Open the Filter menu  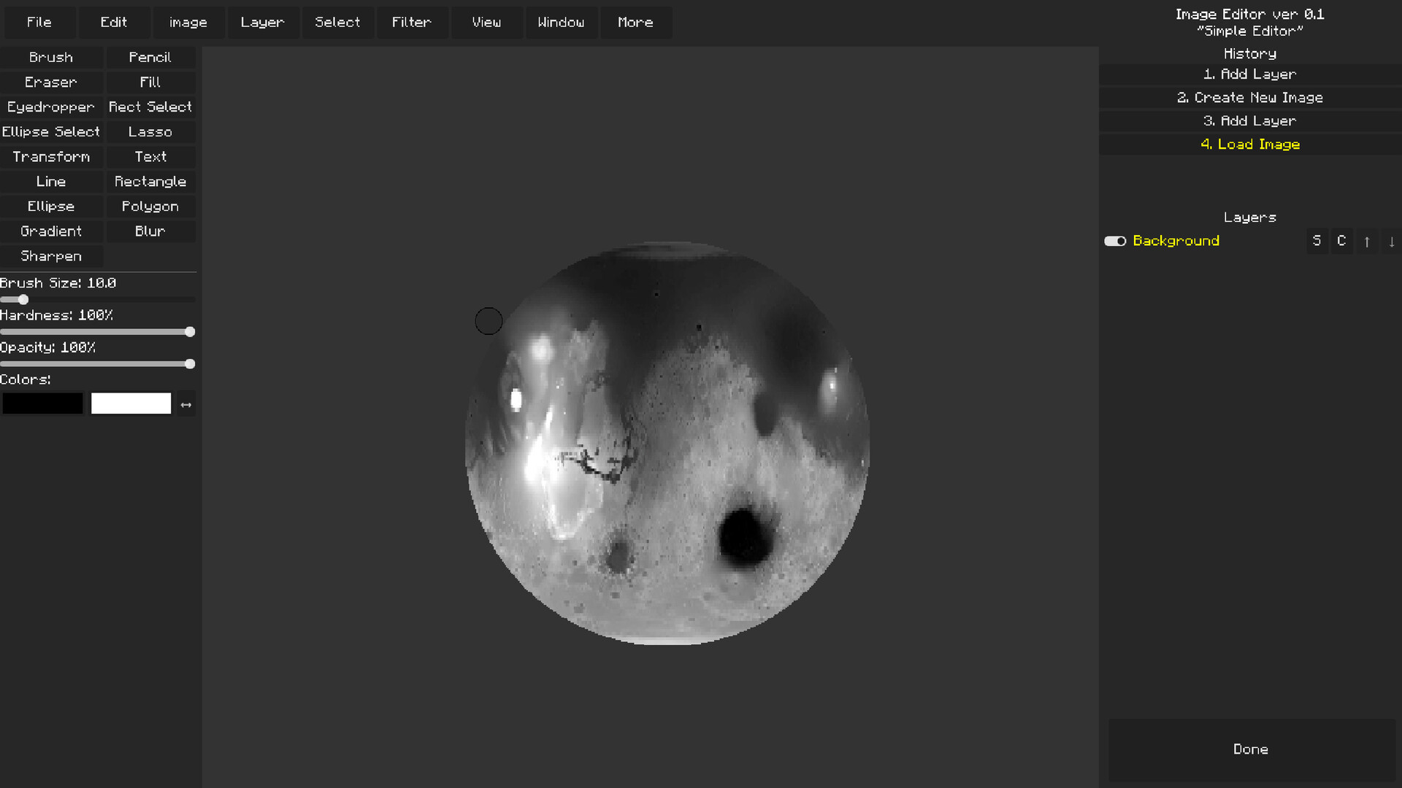tap(412, 22)
